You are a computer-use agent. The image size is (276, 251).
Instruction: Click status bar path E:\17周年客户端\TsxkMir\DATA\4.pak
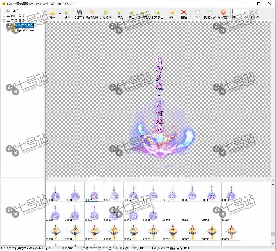click(x=26, y=248)
